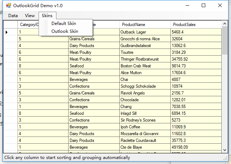Click the window resize grip in status bar
Image resolution: width=231 pixels, height=164 pixels.
click(225, 158)
